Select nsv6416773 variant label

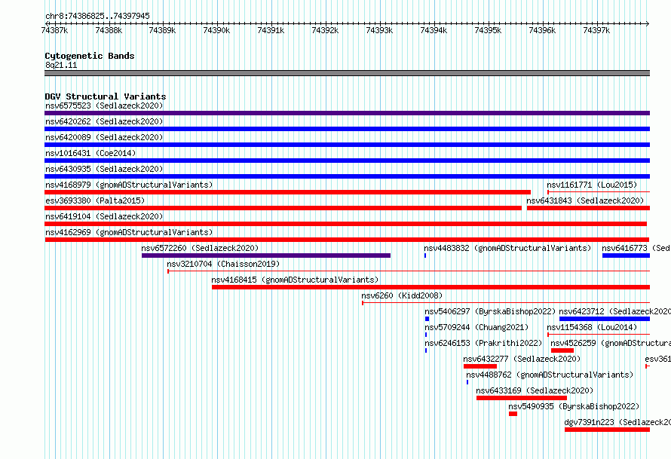coord(636,248)
